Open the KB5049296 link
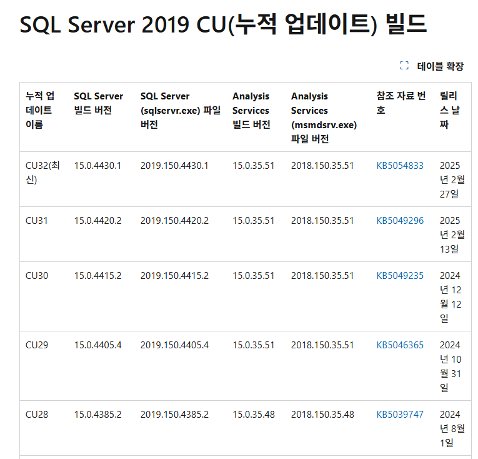The width and height of the screenshot is (478, 459). pos(400,221)
